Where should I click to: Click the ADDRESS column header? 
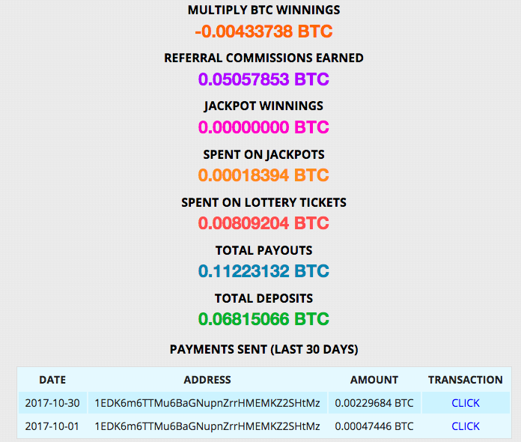coord(207,380)
